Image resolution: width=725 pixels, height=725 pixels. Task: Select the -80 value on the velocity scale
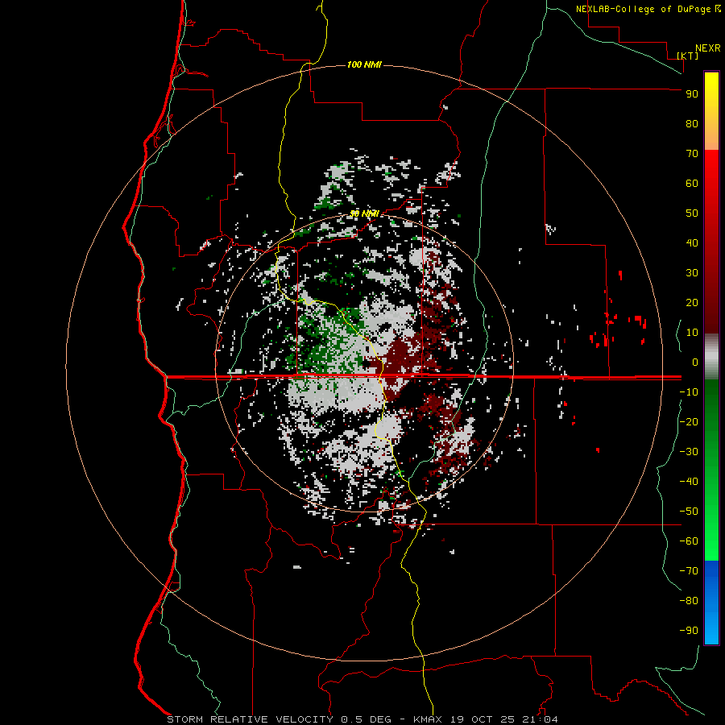(689, 601)
